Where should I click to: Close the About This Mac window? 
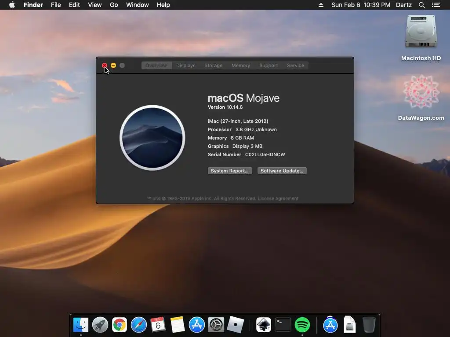point(105,65)
